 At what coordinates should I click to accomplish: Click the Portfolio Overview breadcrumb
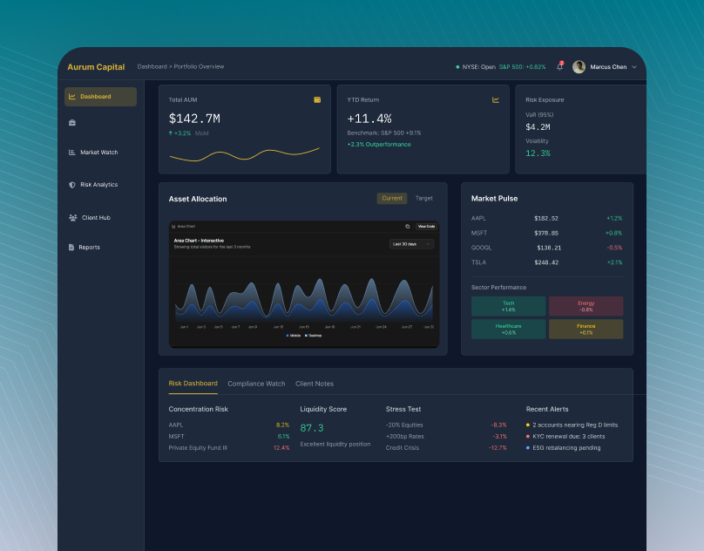(x=199, y=66)
